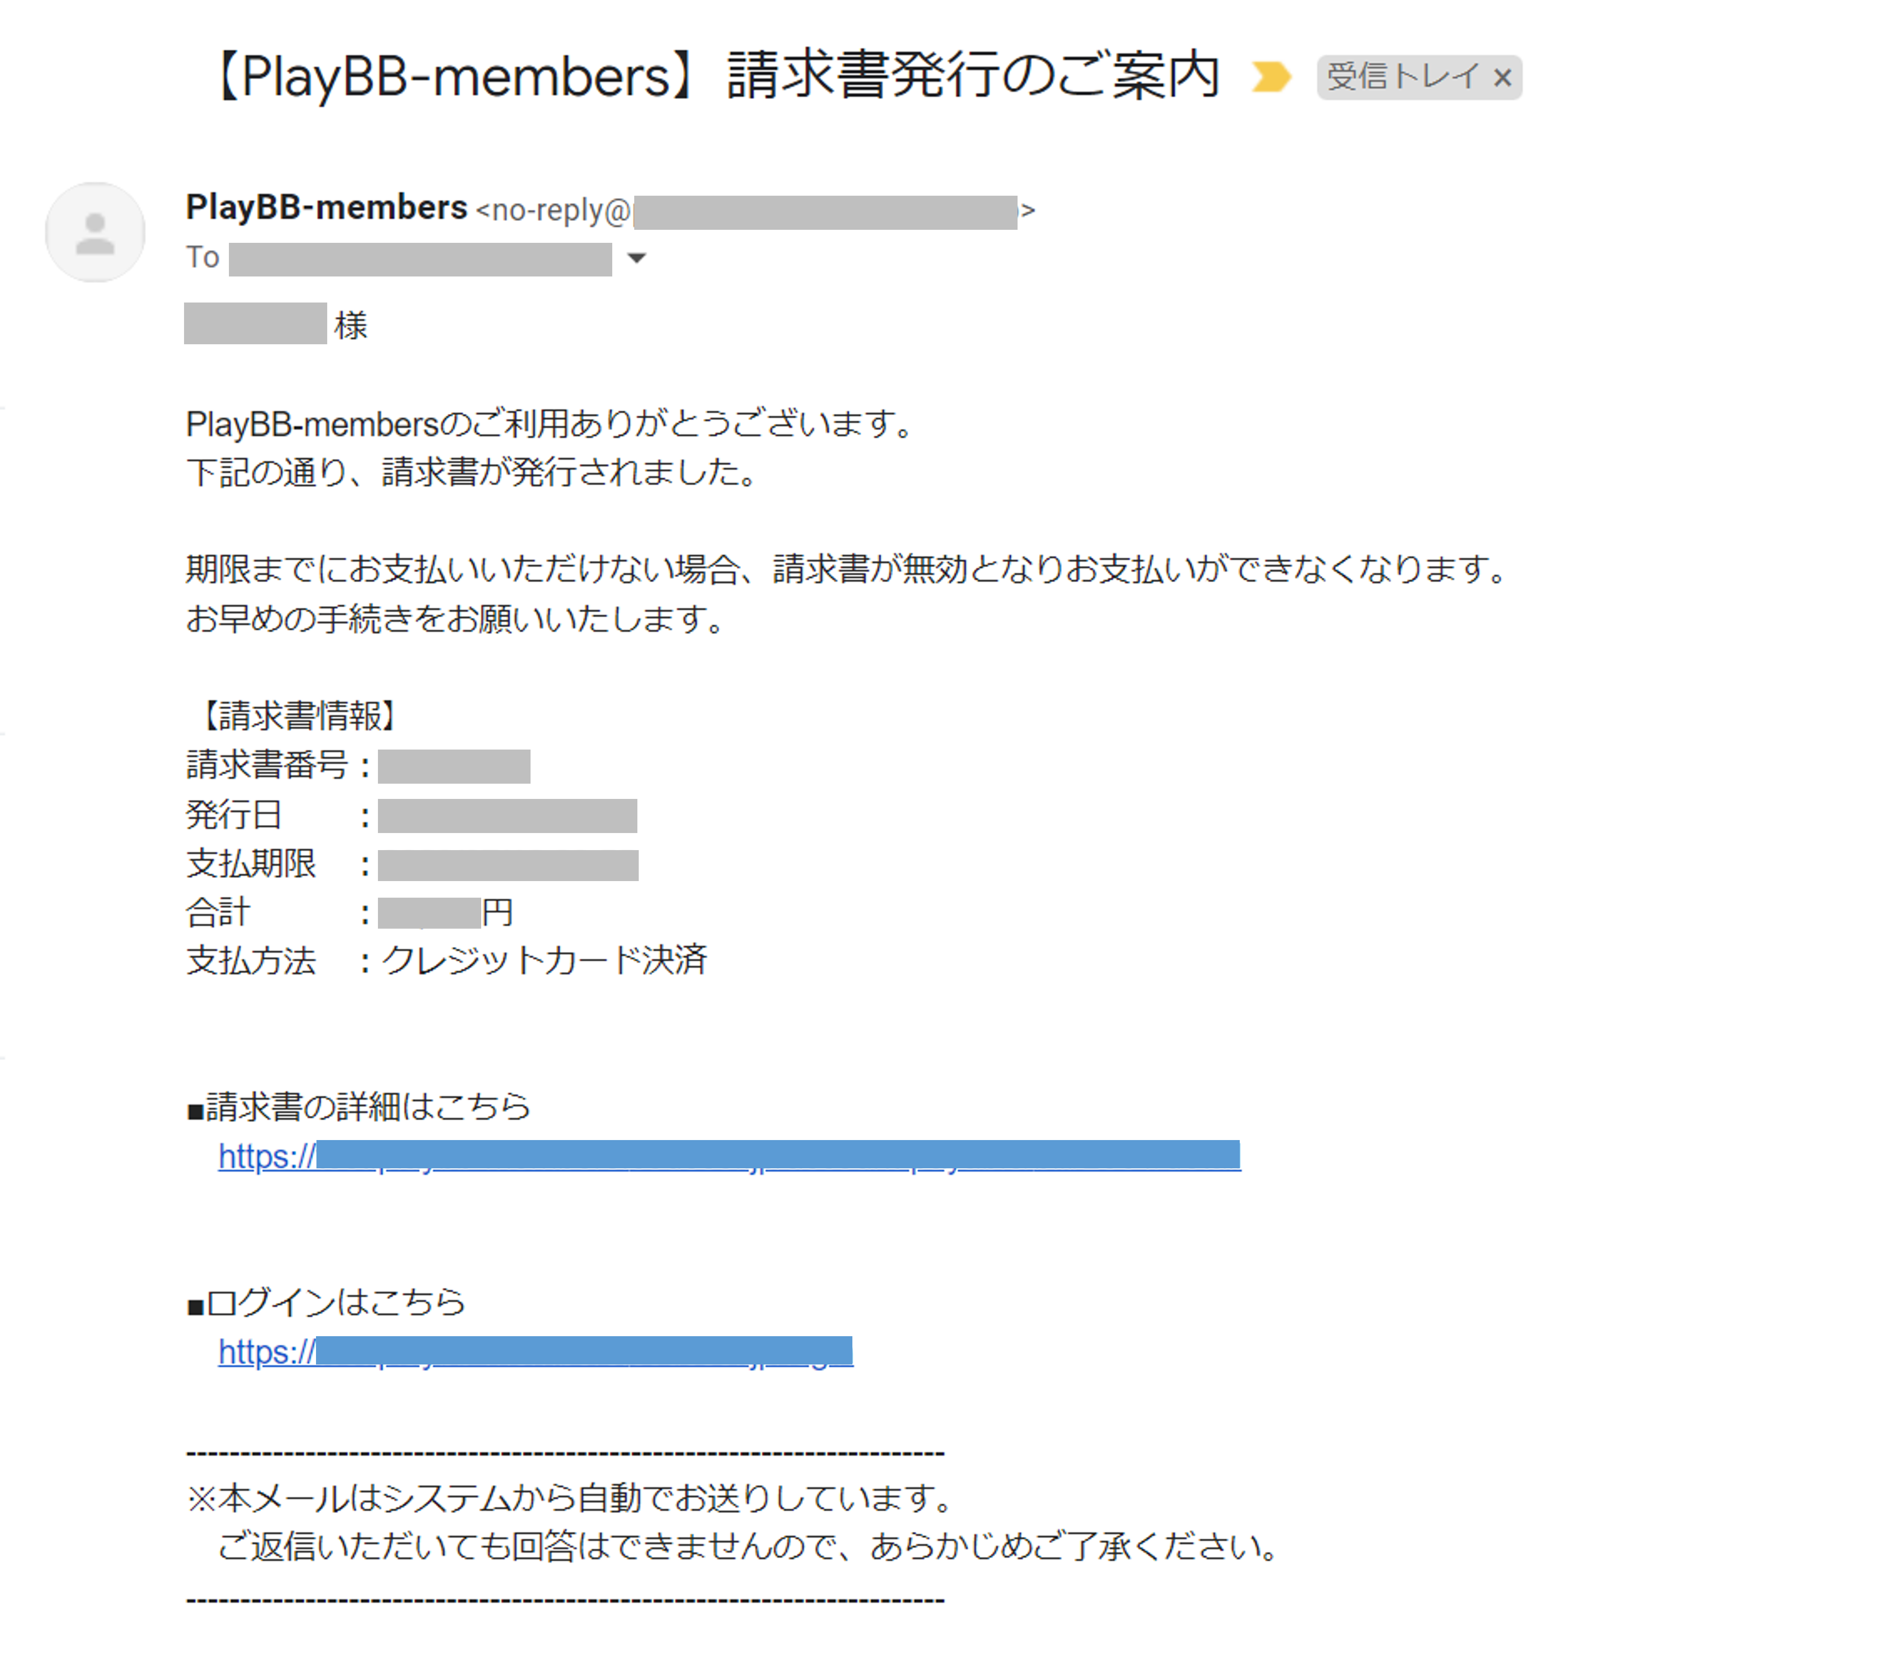
Task: Click the recipient name before 様
Action: coord(255,323)
